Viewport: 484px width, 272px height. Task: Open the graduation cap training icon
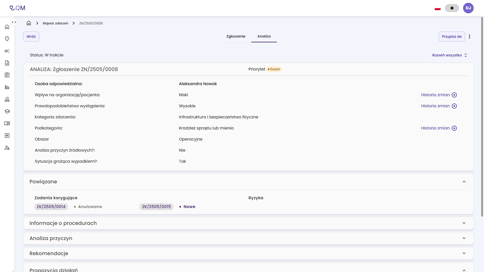pos(7,111)
